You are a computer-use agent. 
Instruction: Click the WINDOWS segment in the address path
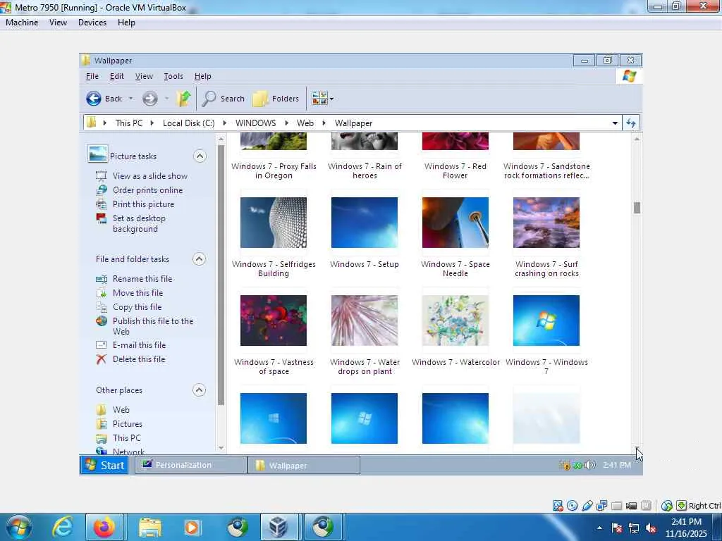coord(255,123)
